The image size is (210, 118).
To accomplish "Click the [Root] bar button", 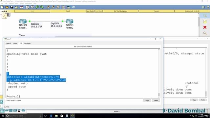I will (x=68, y=11).
